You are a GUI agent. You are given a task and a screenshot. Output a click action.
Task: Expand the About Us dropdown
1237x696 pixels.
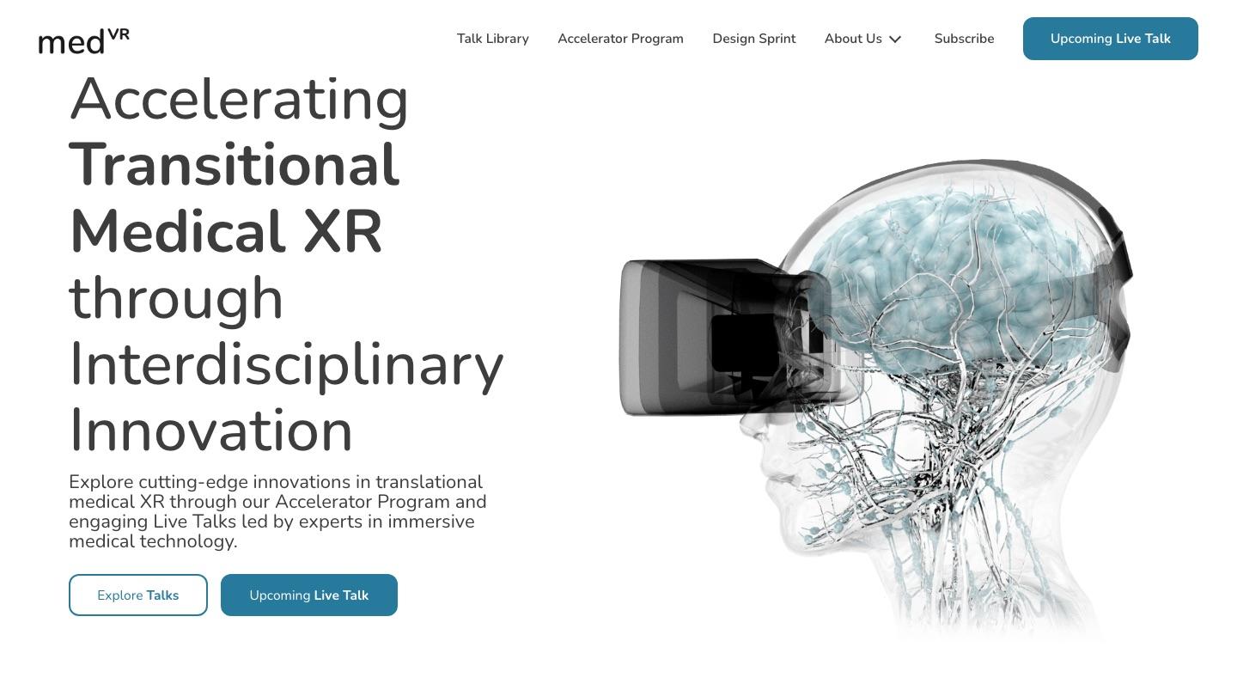[x=863, y=39]
